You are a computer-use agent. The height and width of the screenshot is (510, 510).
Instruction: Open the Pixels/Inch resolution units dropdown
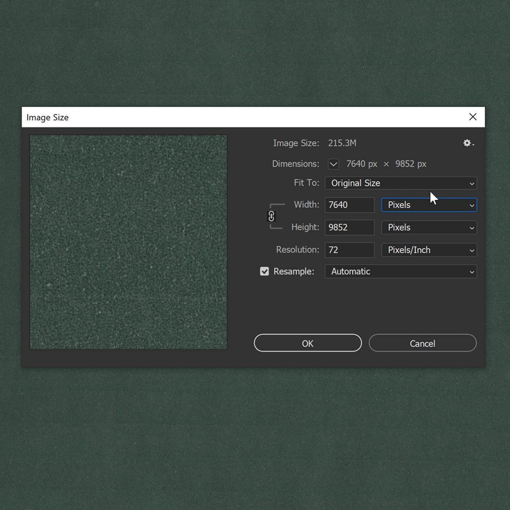[x=429, y=250]
